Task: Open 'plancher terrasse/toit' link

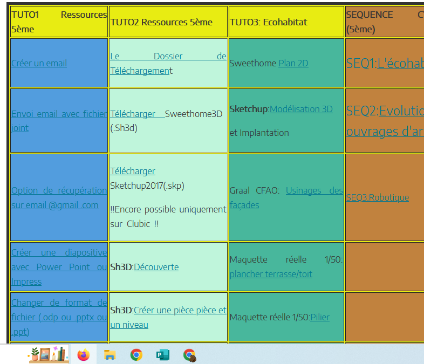Action: pos(271,274)
